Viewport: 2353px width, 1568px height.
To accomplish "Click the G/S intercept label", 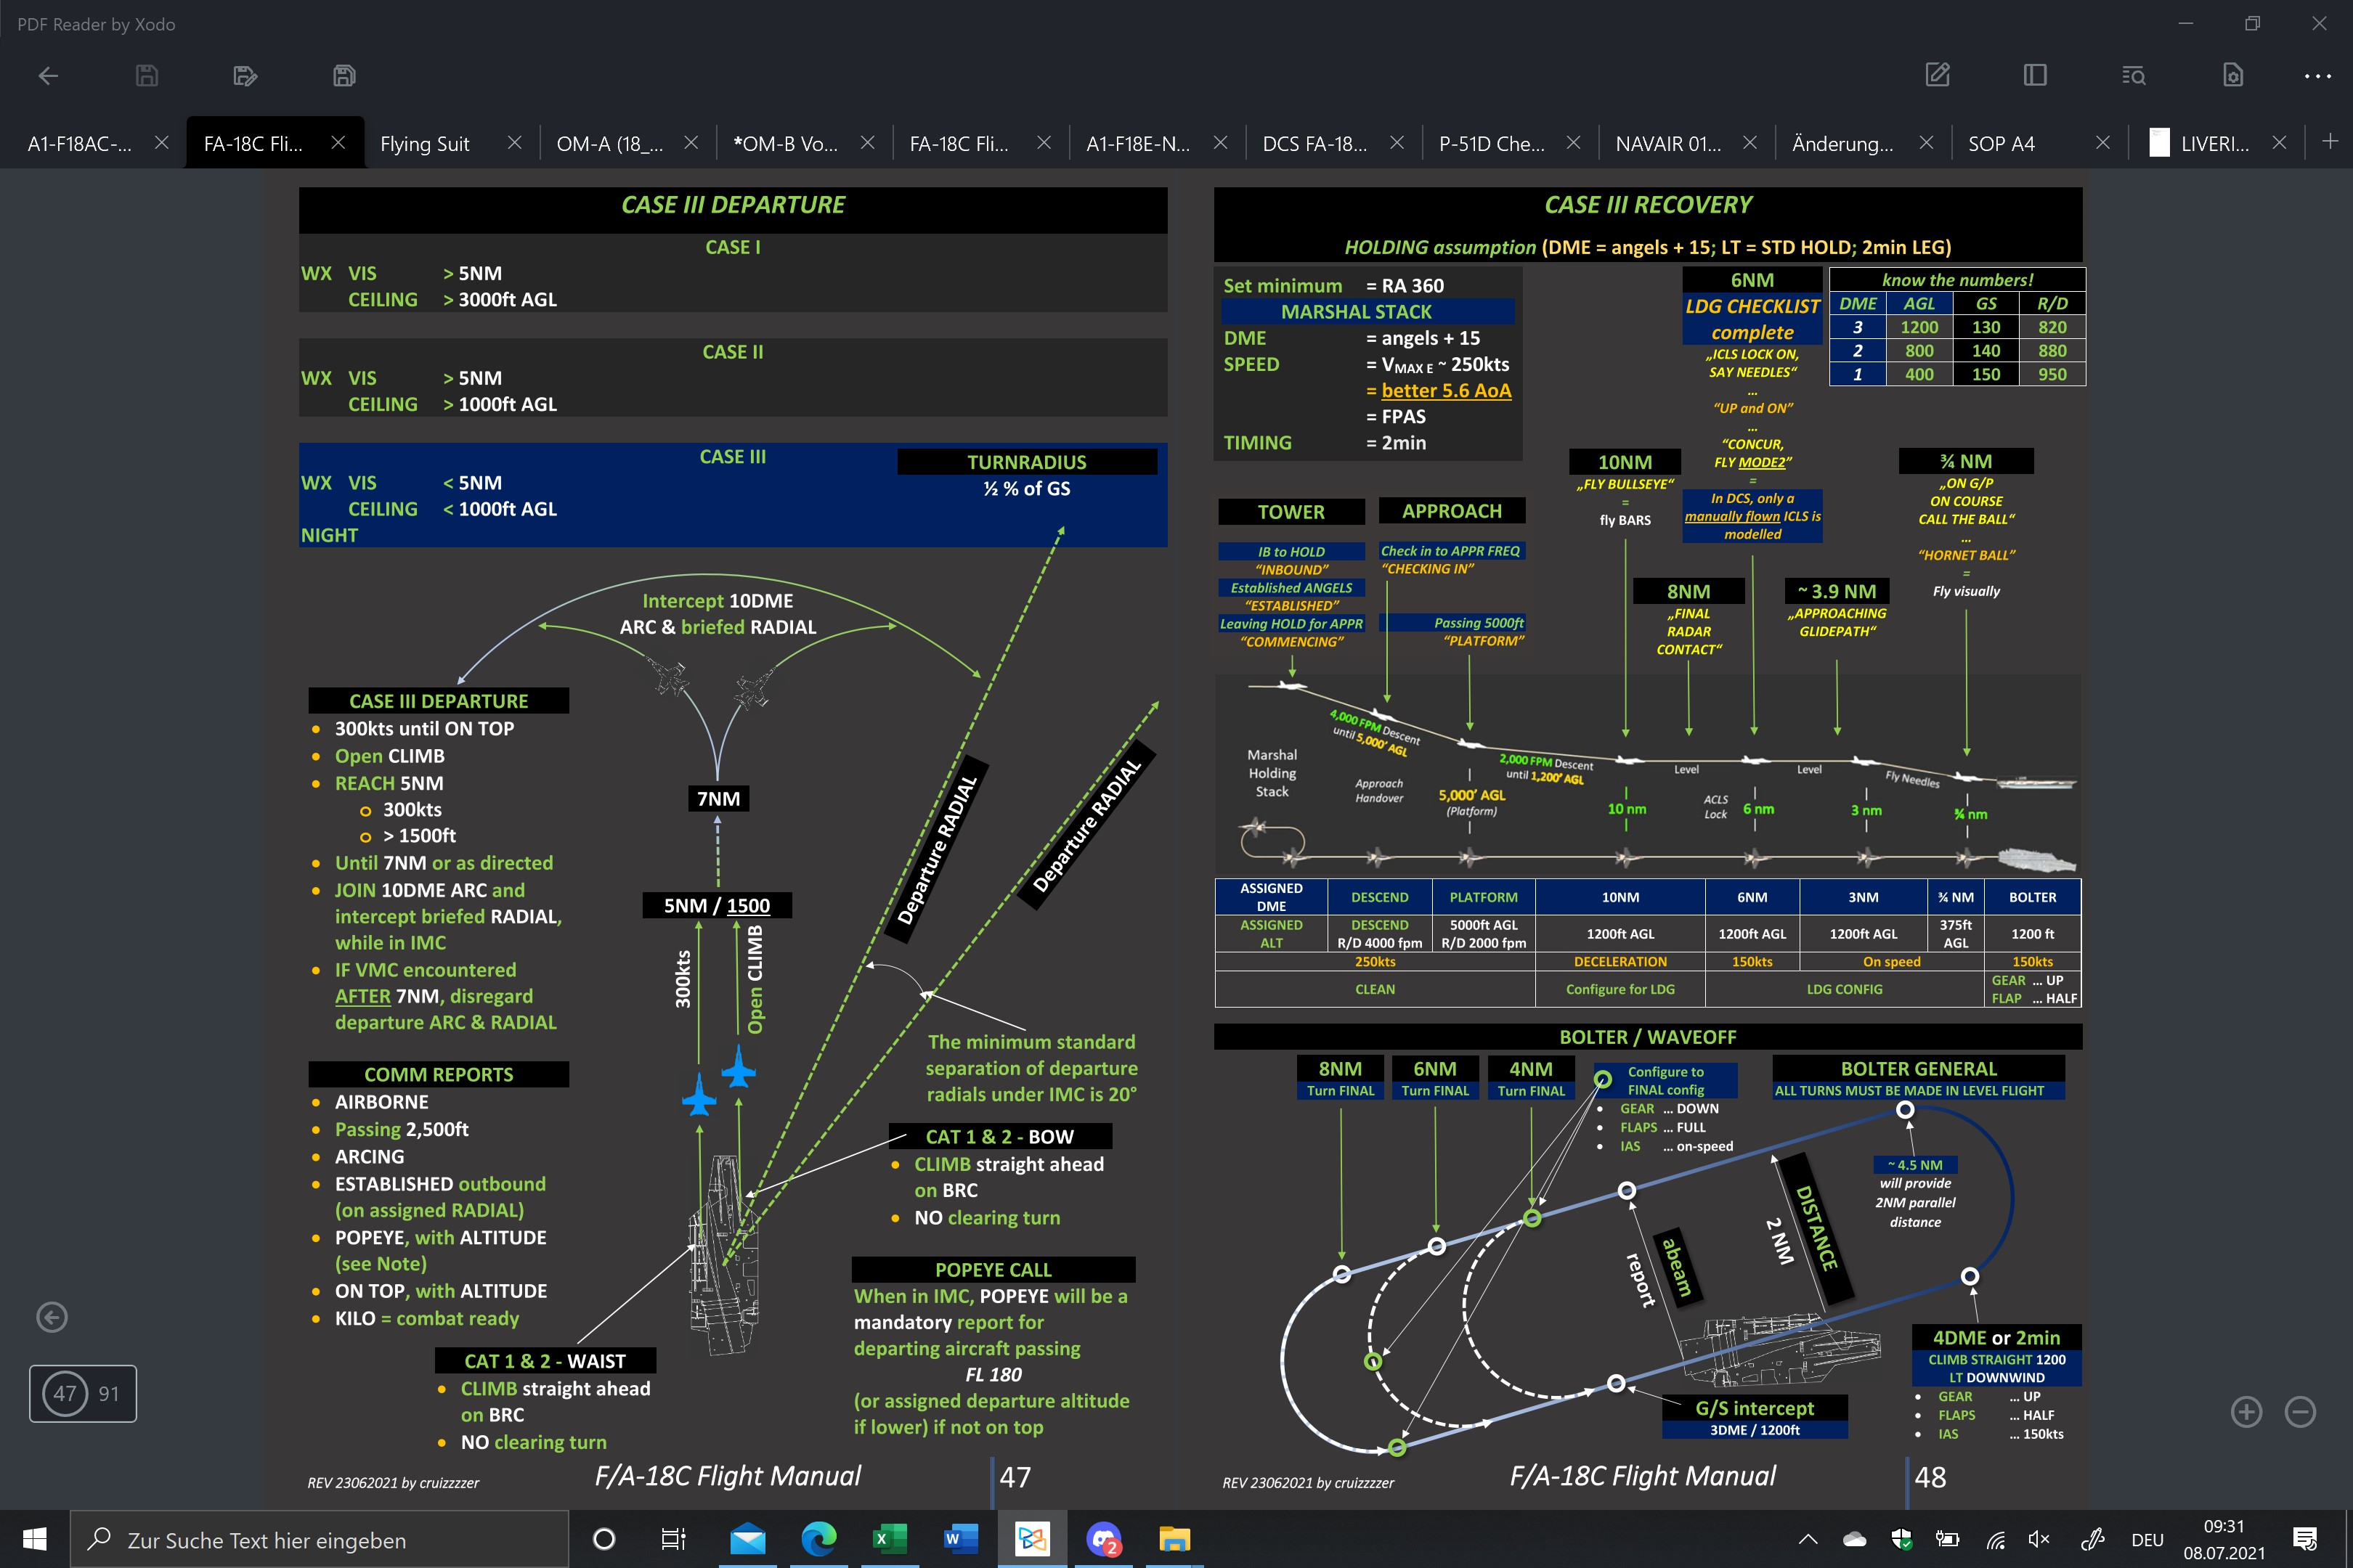I will pos(1754,1408).
